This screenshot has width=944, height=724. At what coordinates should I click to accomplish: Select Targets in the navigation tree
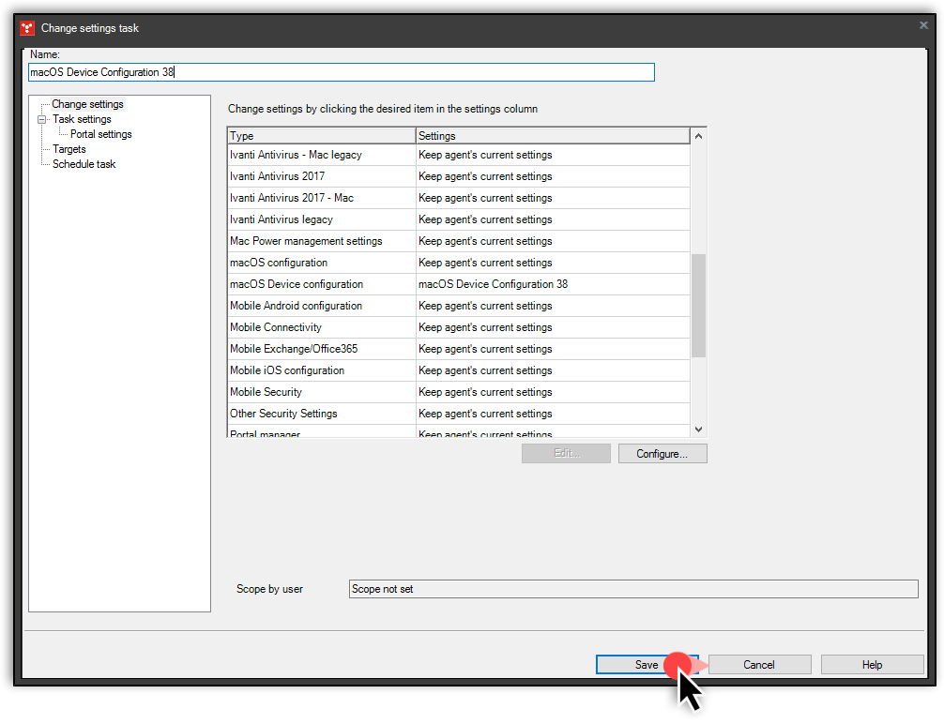click(69, 148)
